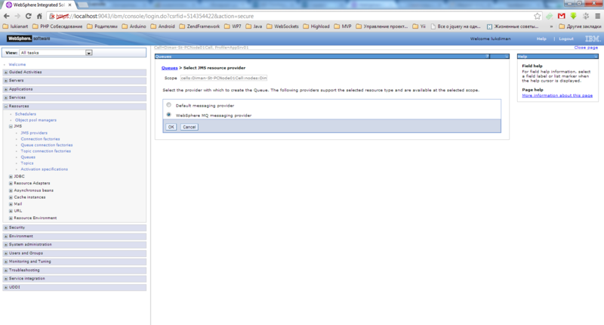
Task: Go back with the browser back arrow
Action: 7,16
